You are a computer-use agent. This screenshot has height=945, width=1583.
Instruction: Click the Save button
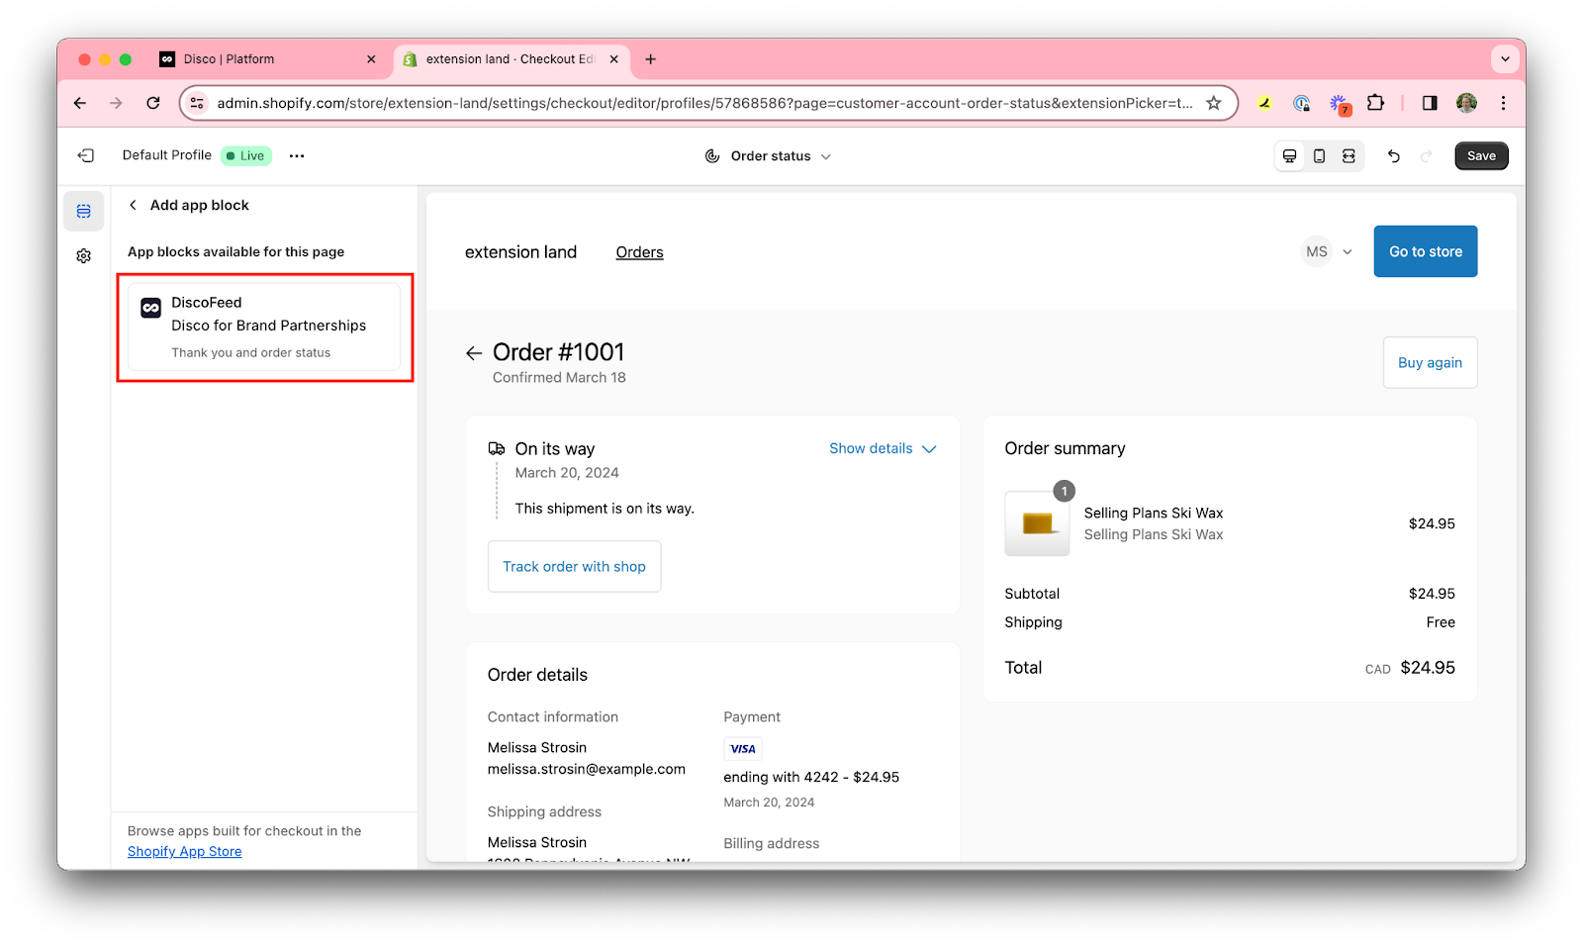pyautogui.click(x=1481, y=156)
